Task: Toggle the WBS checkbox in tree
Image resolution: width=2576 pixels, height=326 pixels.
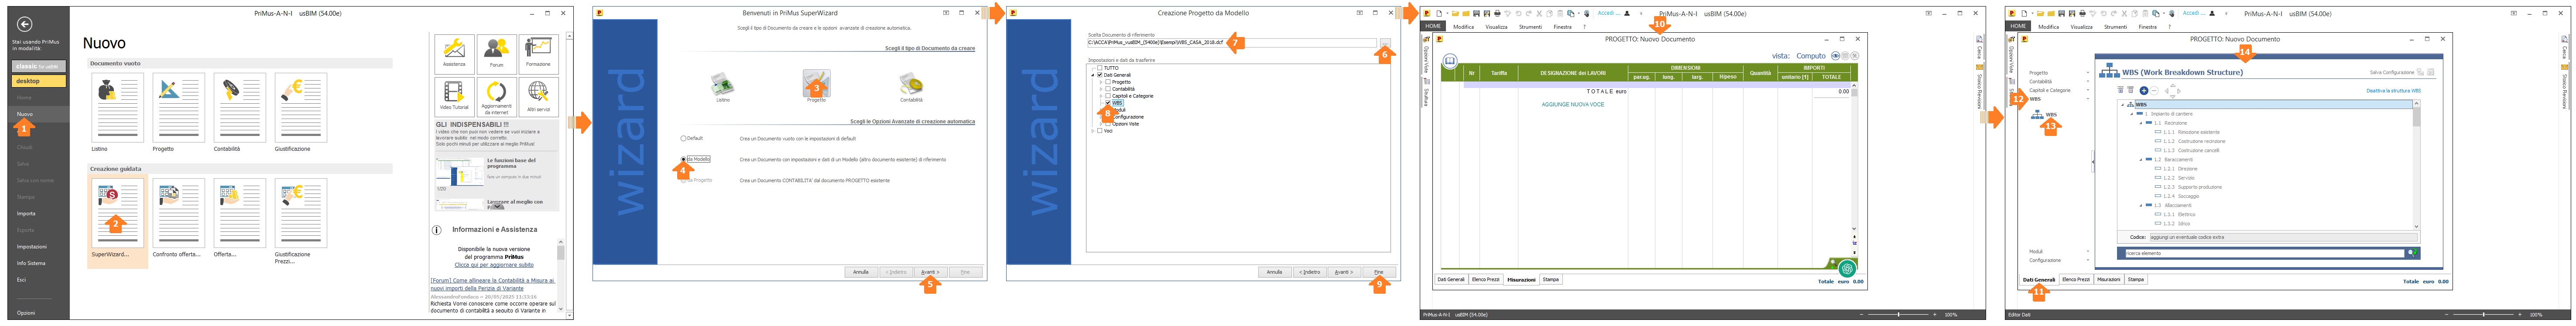Action: [1108, 103]
